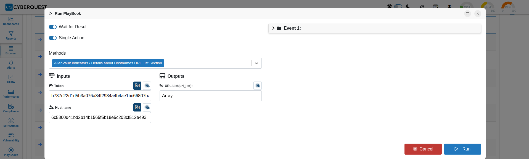Click the camera icon beside Hostname
This screenshot has height=159, width=529.
point(137,107)
